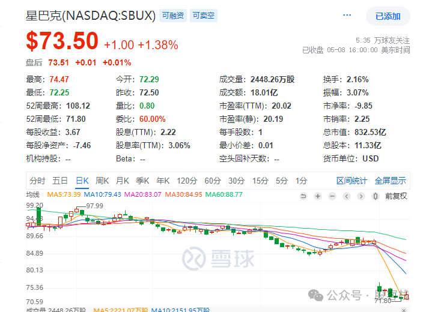The width and height of the screenshot is (423, 312).
Task: Switch to the 五日 chart tab
Action: (60, 181)
